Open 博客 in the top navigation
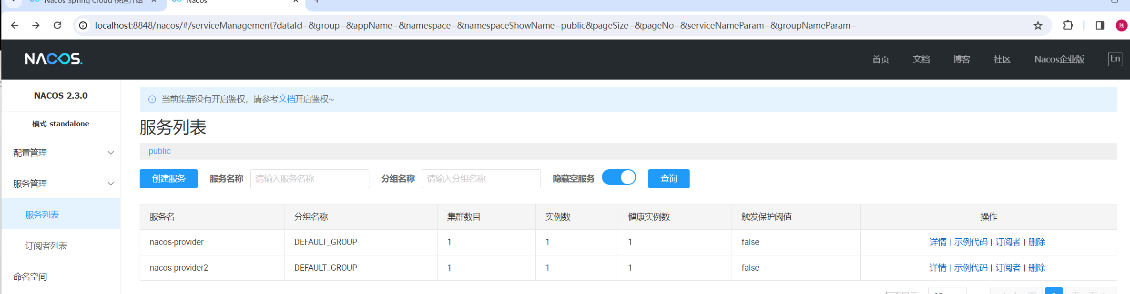Image resolution: width=1130 pixels, height=294 pixels. click(x=962, y=59)
